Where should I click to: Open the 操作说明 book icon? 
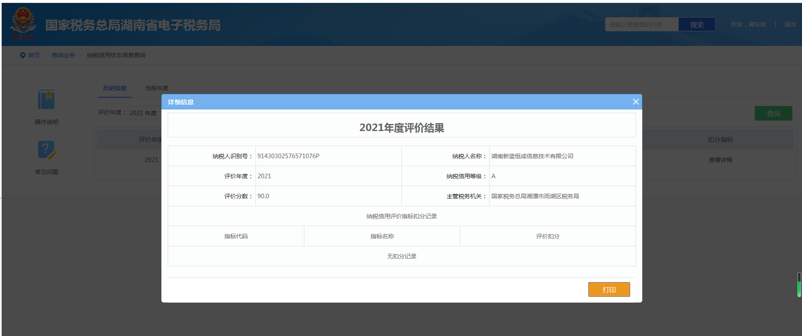pyautogui.click(x=46, y=100)
